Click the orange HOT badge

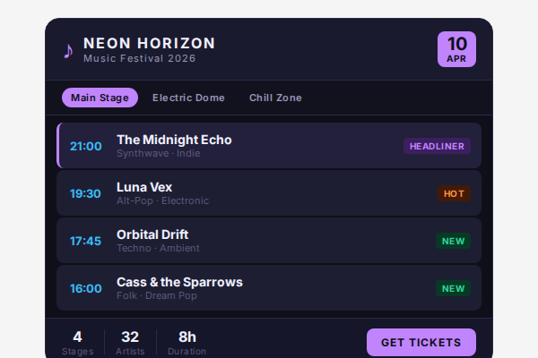[454, 193]
